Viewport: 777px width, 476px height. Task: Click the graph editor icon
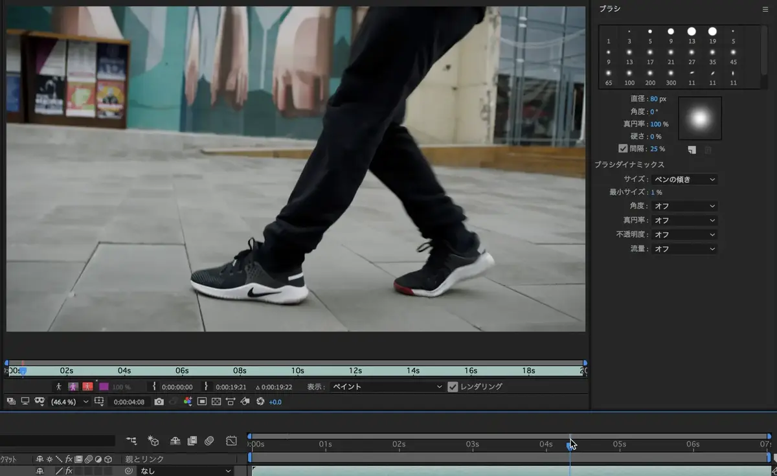click(x=231, y=441)
